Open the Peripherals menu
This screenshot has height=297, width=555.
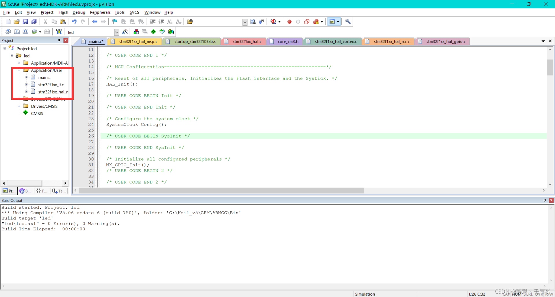(100, 12)
